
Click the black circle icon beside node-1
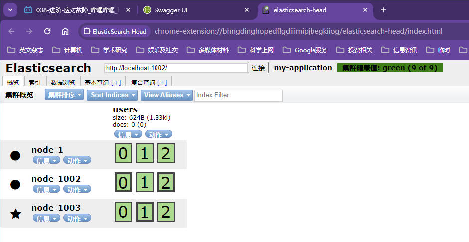pos(15,155)
